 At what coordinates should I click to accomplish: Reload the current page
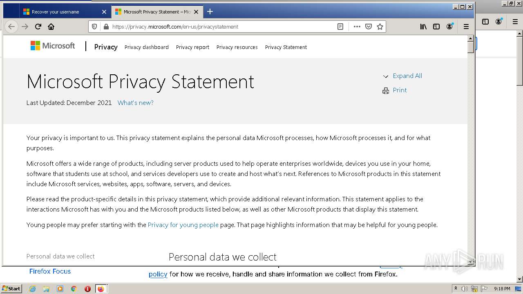coord(38,27)
